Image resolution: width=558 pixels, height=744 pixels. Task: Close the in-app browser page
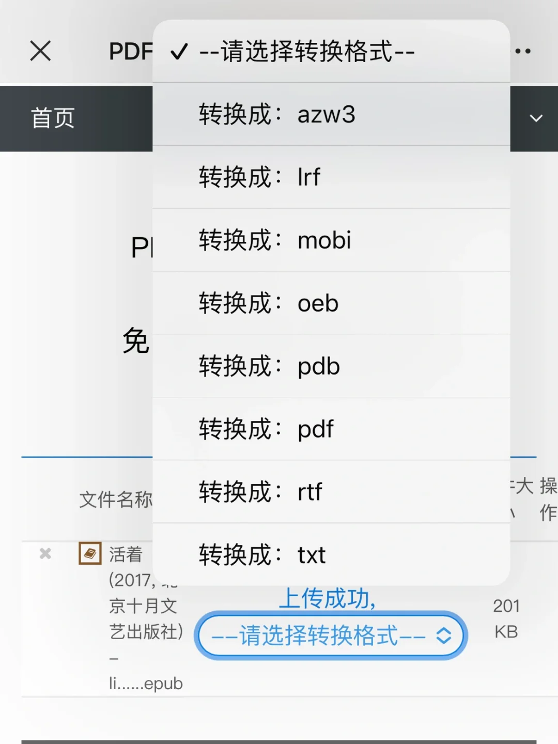click(x=40, y=51)
